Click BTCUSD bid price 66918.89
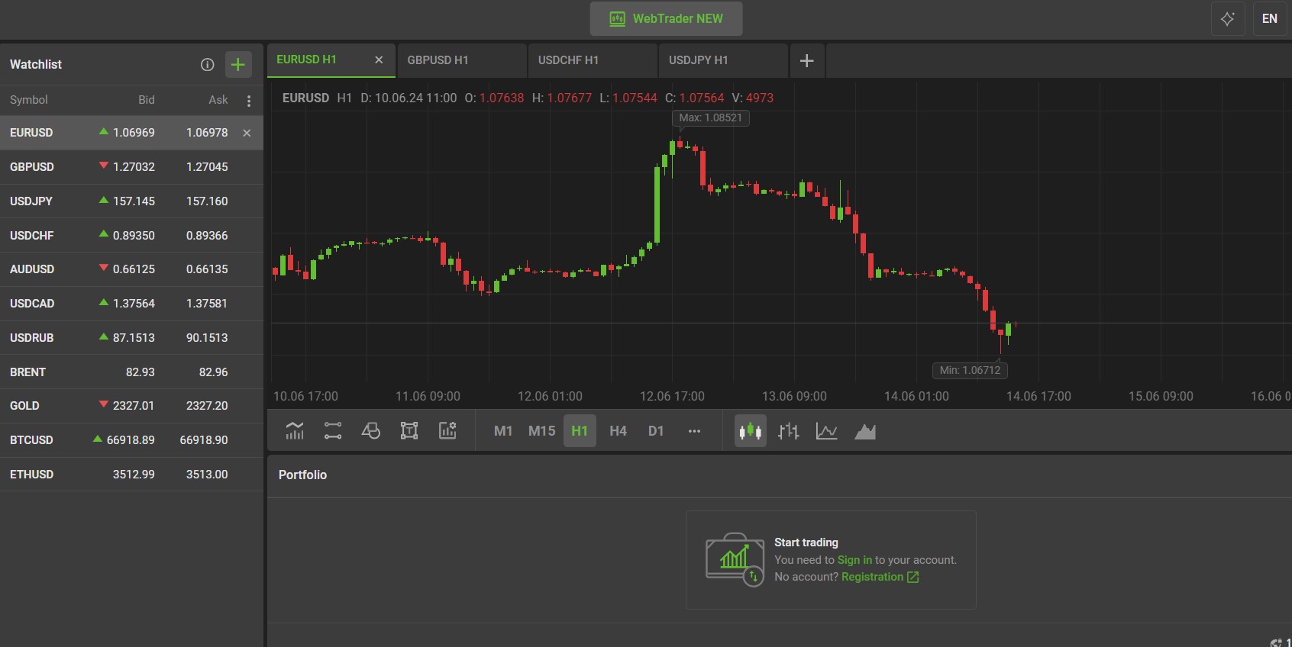This screenshot has width=1292, height=647. [131, 440]
